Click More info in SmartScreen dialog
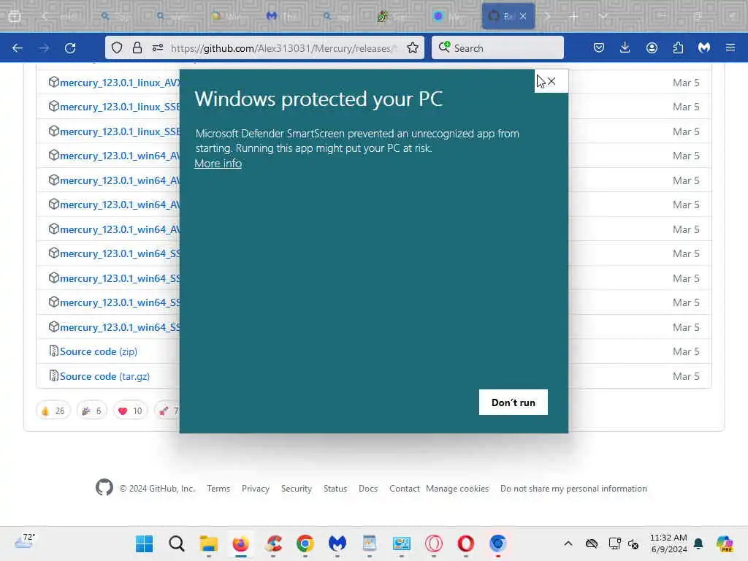Image resolution: width=748 pixels, height=561 pixels. click(218, 164)
